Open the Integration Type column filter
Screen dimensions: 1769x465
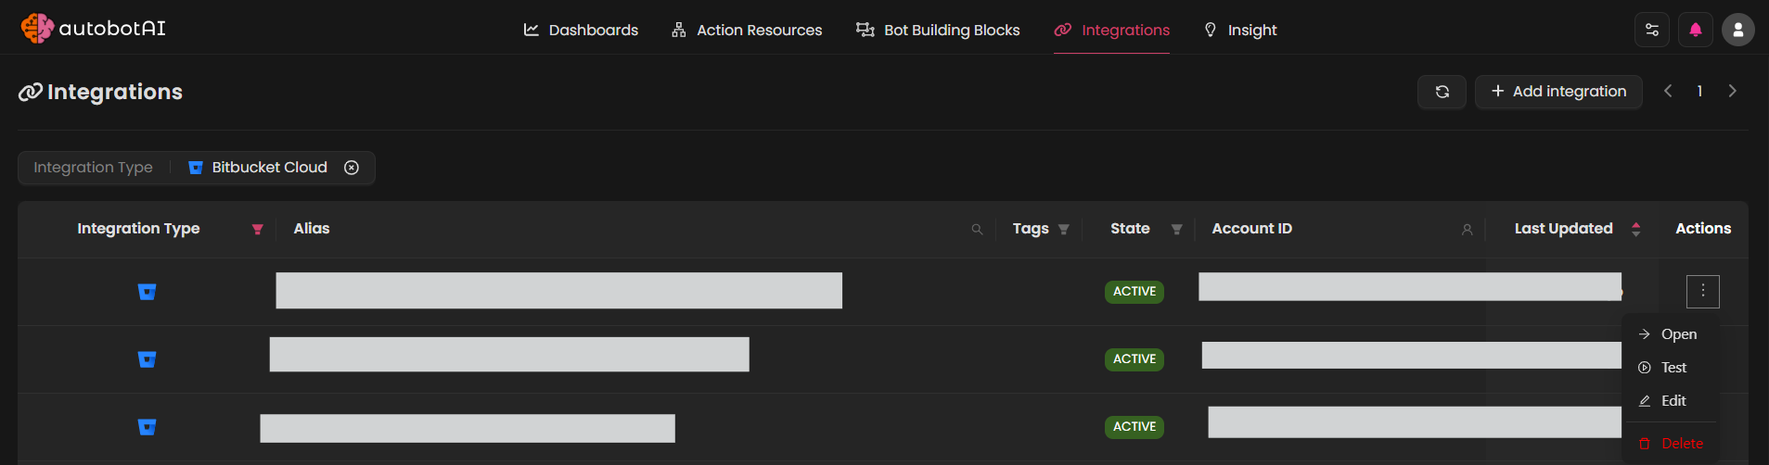[x=257, y=230]
